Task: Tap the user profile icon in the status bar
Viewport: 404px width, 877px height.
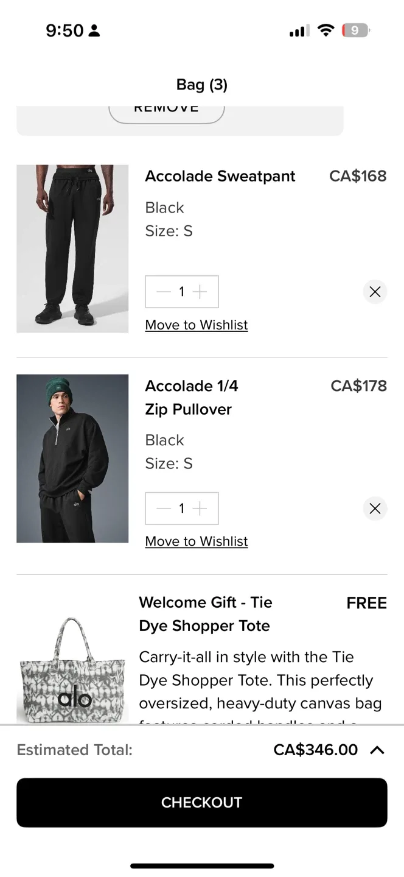Action: point(94,30)
